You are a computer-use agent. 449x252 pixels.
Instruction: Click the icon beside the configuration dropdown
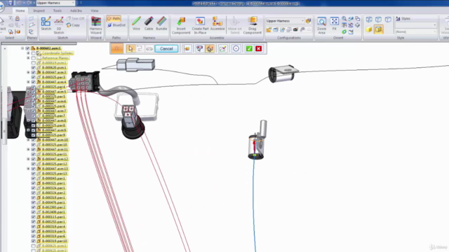(x=308, y=21)
